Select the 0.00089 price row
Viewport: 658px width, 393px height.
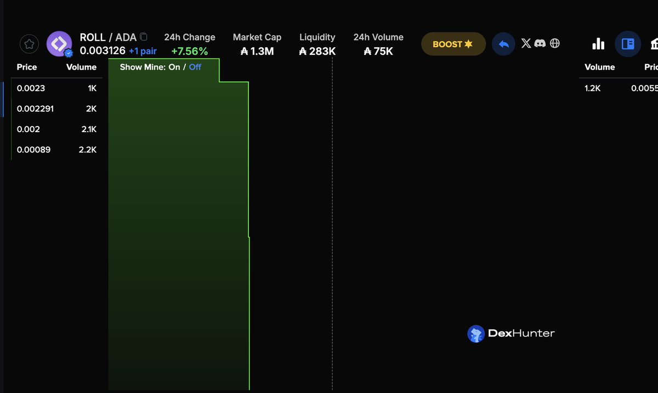tap(56, 150)
